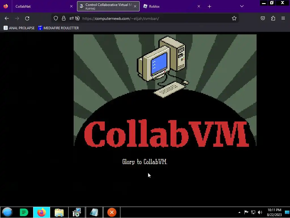Viewport: 290px width, 218px height.
Task: Close the Control Collaborative Virtual tab
Action: click(135, 6)
